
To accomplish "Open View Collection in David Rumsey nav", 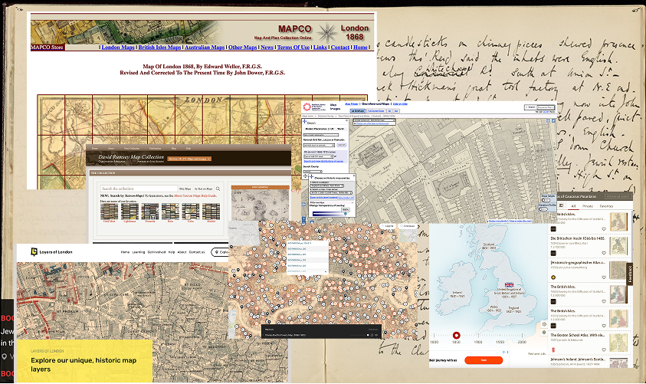I will (x=132, y=149).
